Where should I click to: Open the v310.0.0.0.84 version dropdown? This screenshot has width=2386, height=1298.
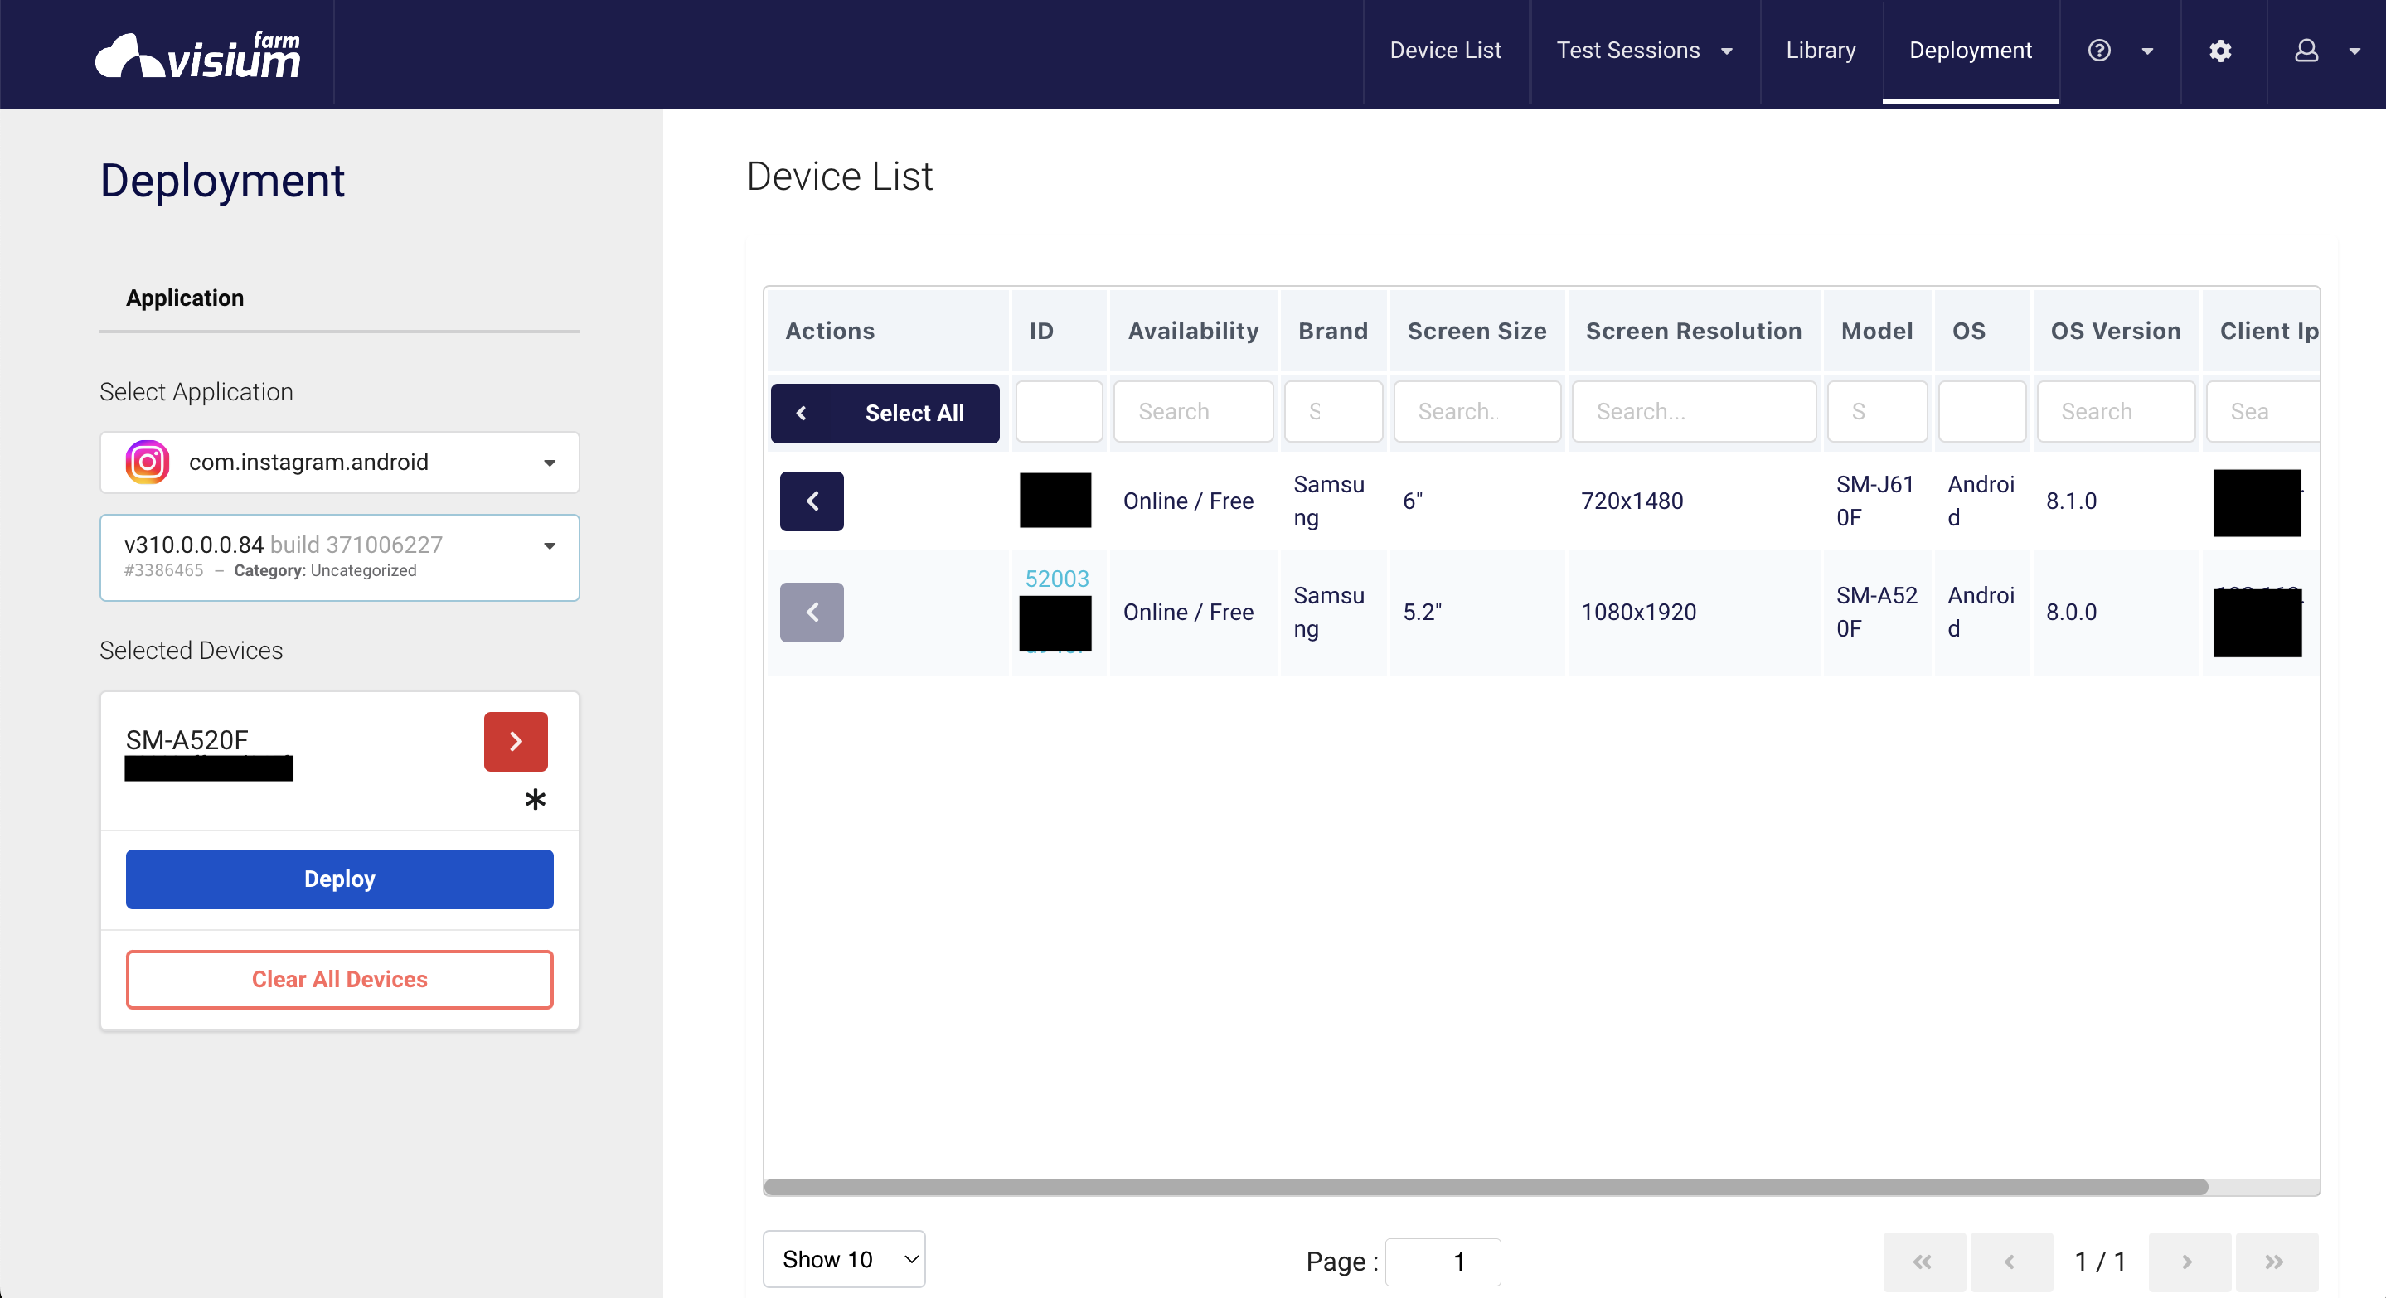click(x=339, y=557)
